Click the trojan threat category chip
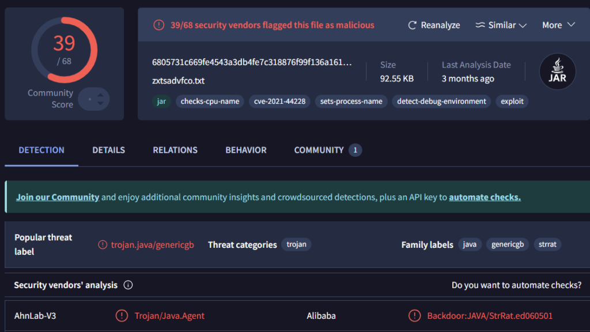 pos(297,244)
